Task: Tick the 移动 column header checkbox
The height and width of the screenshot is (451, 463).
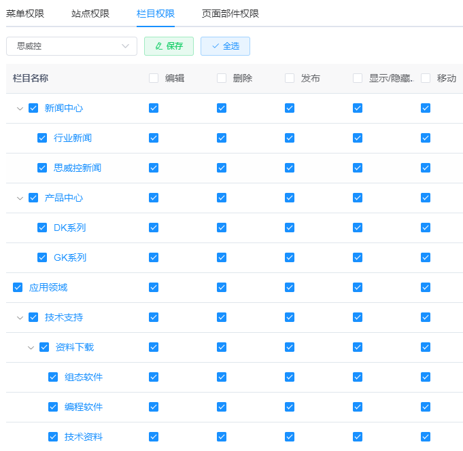Action: 426,78
